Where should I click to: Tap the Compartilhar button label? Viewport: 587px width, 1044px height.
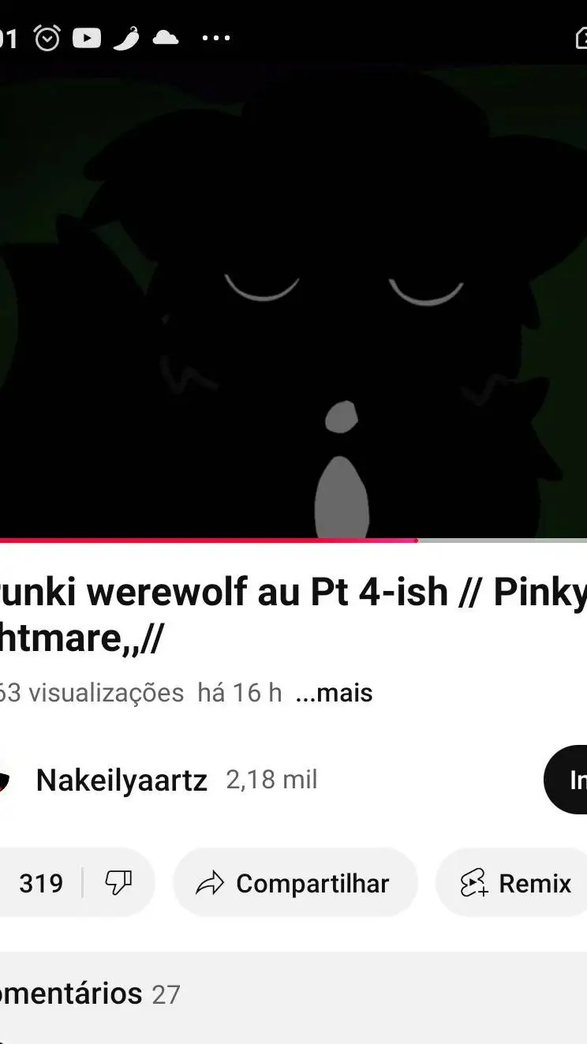point(312,884)
